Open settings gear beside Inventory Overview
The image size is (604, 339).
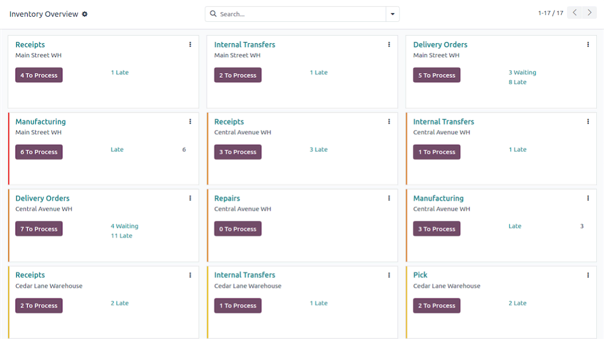pyautogui.click(x=85, y=14)
